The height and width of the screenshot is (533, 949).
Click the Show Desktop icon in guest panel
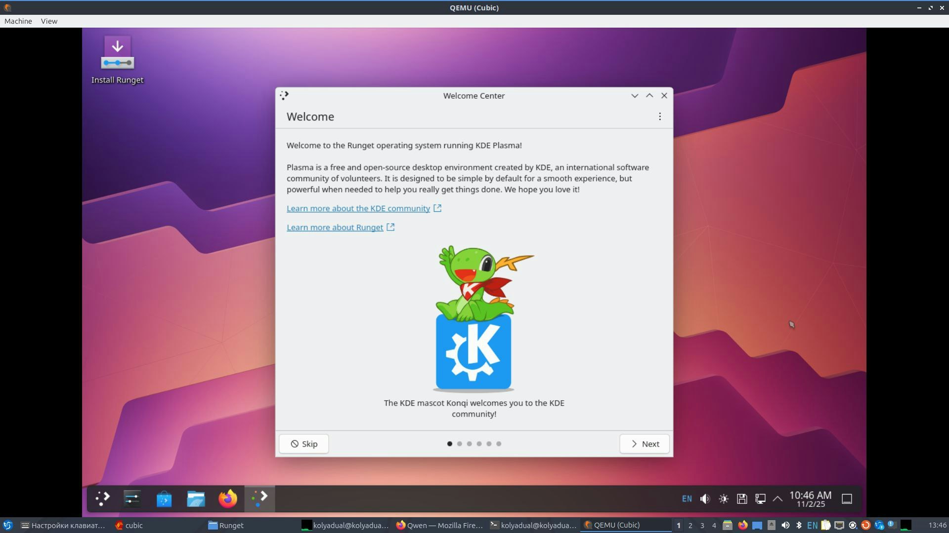coord(847,499)
